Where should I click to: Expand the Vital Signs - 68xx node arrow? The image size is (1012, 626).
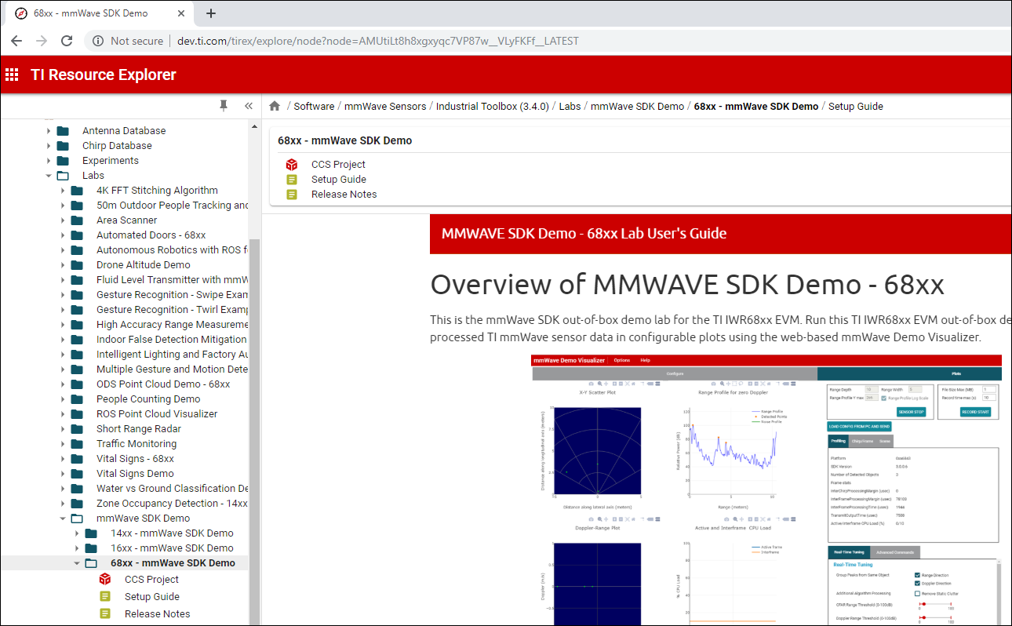coord(63,459)
